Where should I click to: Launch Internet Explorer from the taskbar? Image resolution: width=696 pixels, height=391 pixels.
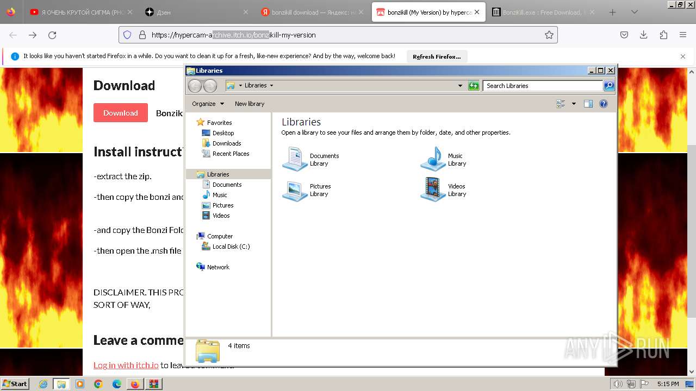43,384
